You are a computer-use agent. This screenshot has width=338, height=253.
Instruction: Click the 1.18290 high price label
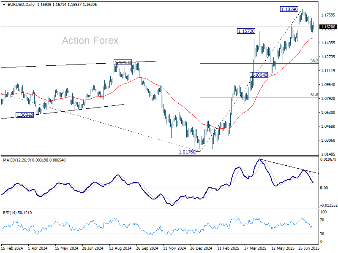pos(289,9)
